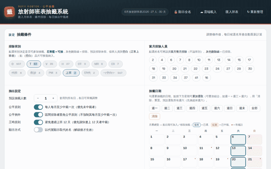Viewport: 271px width, 169px height.
Task: Exclude person 37 in 當月排除人員
Action: (x=186, y=78)
